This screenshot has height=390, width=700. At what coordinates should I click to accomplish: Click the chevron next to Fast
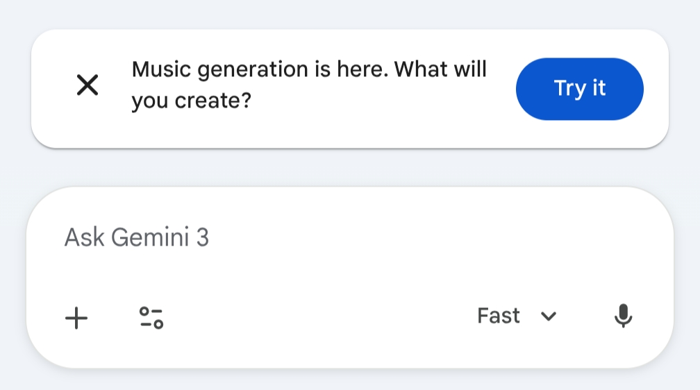tap(549, 317)
